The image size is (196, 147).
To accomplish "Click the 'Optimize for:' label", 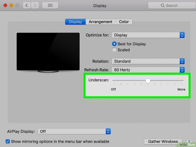I will point(97,35).
